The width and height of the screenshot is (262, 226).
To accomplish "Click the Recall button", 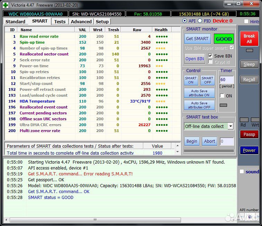I will (249, 80).
